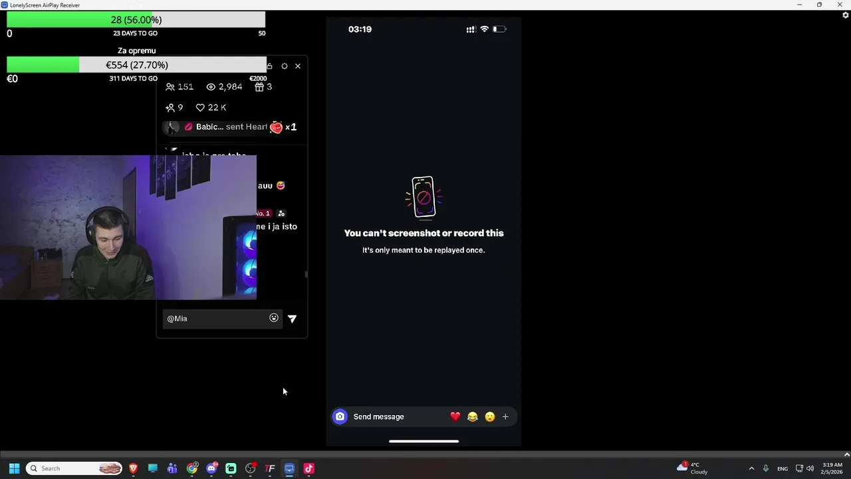Click the Send message field on phone

[x=378, y=416]
